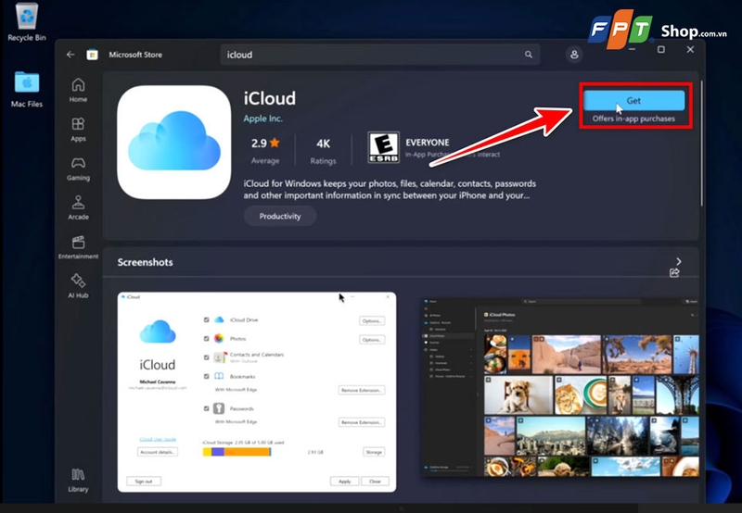
Task: Click the Microsoft Store title text
Action: click(x=135, y=55)
